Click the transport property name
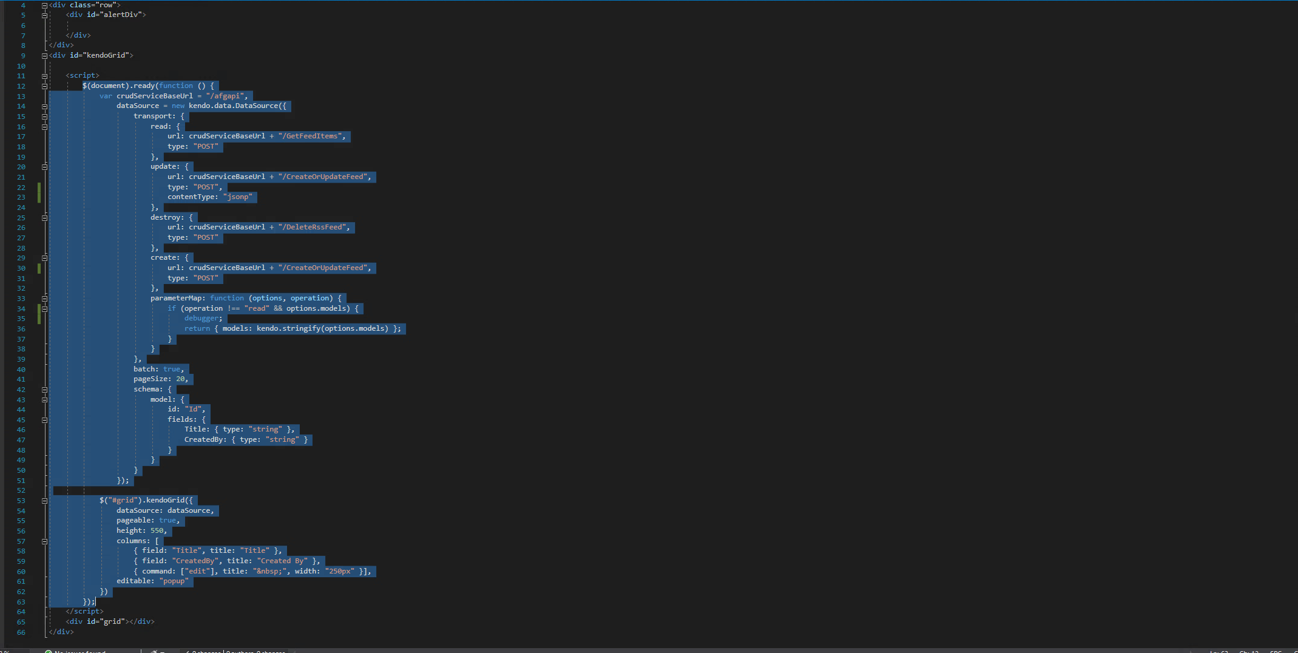1298x653 pixels. pos(152,116)
